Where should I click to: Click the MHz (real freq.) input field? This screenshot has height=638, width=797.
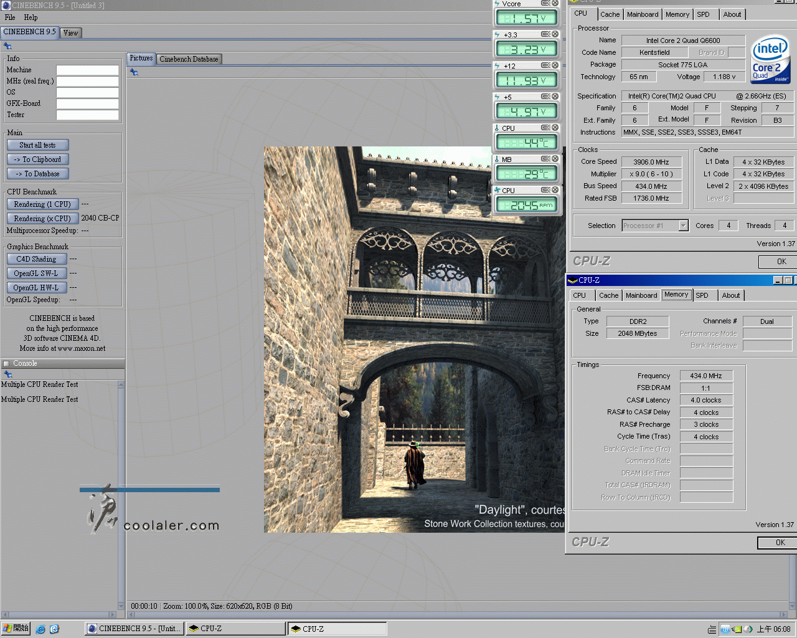tap(87, 82)
